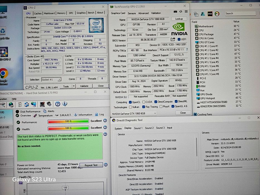The width and height of the screenshot is (260, 195).
Task: Open DirectX Diagnostic Sound 1 tab
Action: pos(138,128)
